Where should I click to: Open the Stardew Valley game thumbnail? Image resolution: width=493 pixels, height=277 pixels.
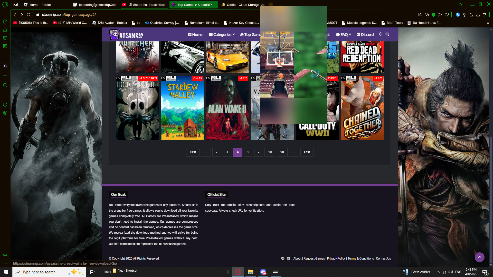(x=182, y=108)
